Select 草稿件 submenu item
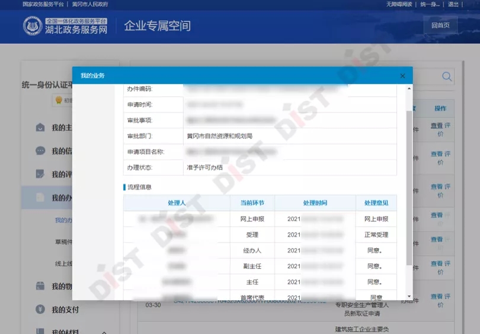This screenshot has height=334, width=480. [x=63, y=242]
